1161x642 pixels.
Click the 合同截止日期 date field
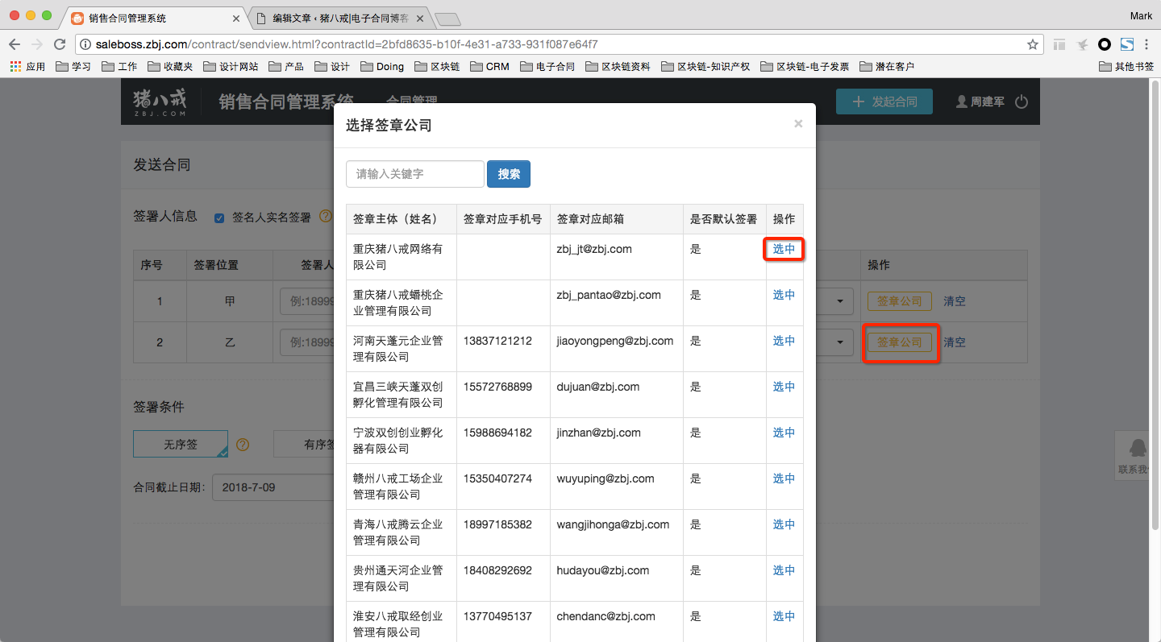(273, 487)
